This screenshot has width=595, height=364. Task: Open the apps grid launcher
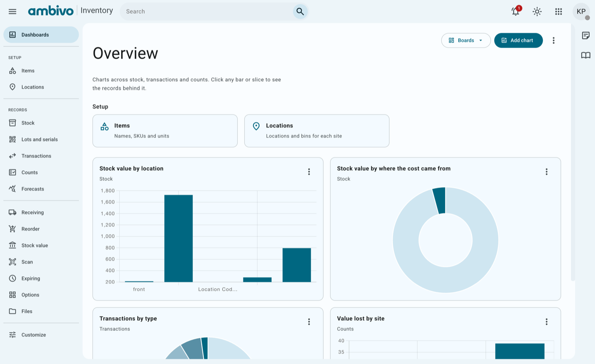[x=559, y=12]
